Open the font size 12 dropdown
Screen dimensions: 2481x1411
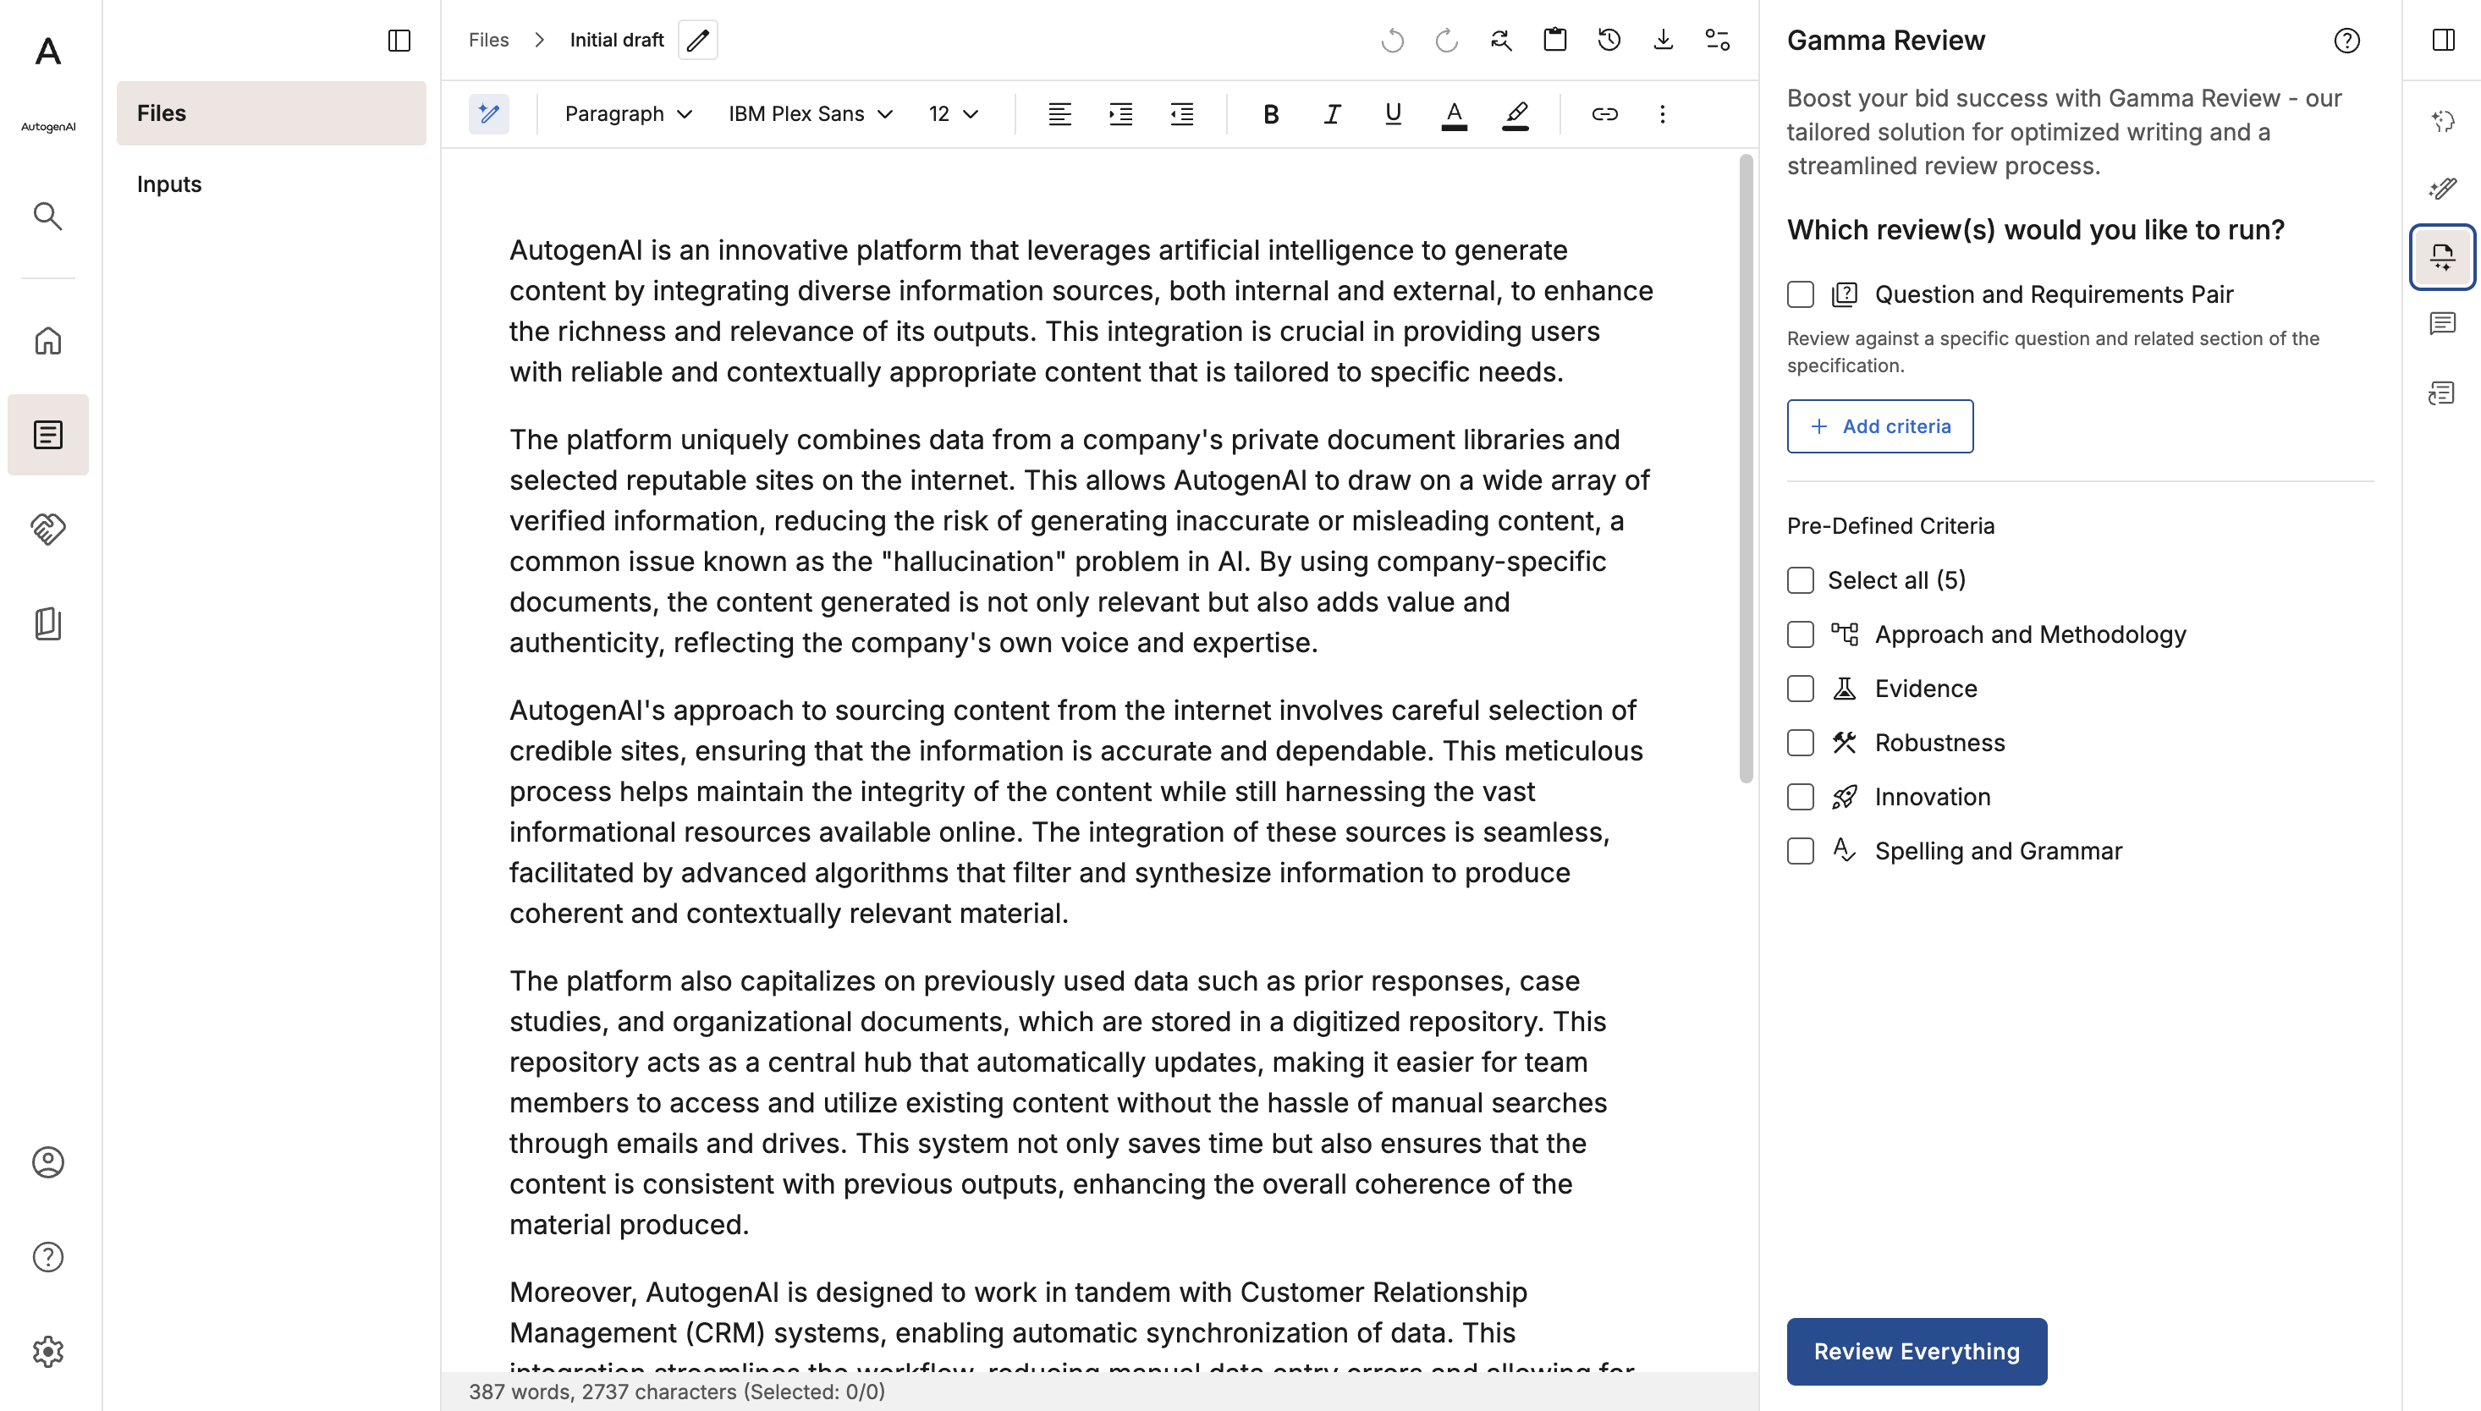tap(954, 113)
